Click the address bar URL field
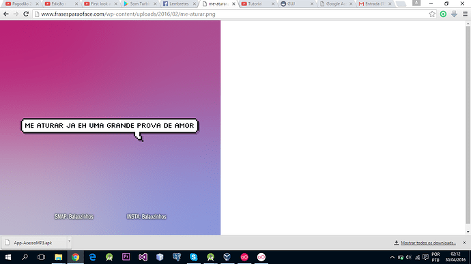This screenshot has width=471, height=264. pyautogui.click(x=231, y=14)
